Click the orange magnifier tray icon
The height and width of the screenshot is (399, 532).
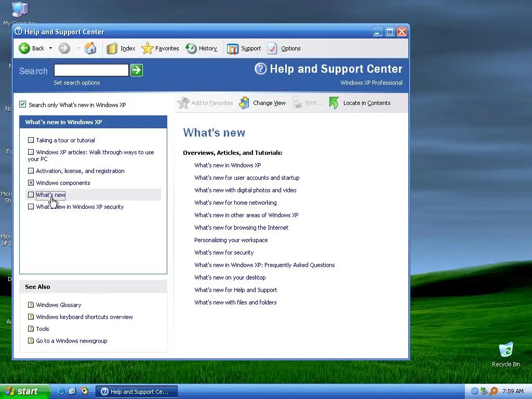coord(494,391)
